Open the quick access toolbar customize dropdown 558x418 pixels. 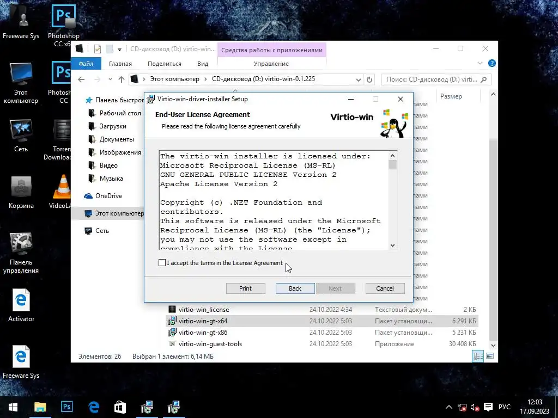click(119, 50)
